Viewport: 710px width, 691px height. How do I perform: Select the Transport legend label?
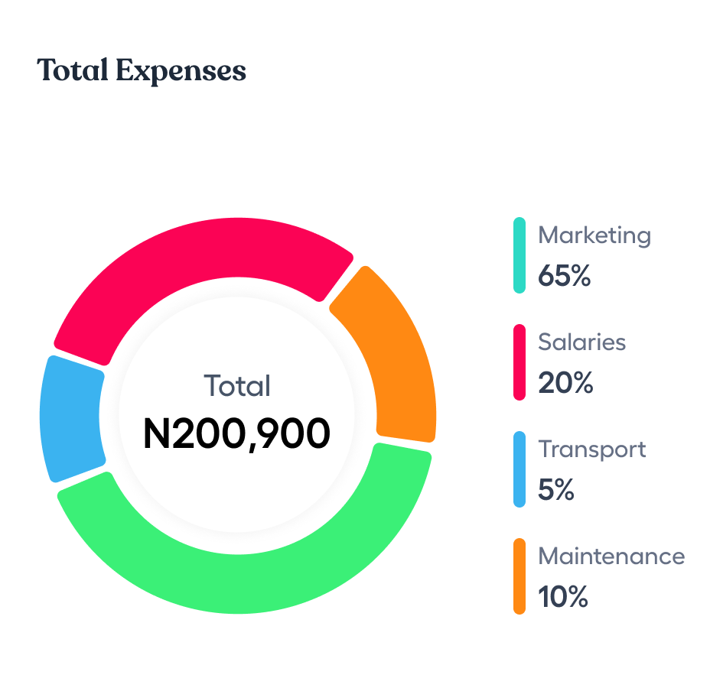point(592,449)
